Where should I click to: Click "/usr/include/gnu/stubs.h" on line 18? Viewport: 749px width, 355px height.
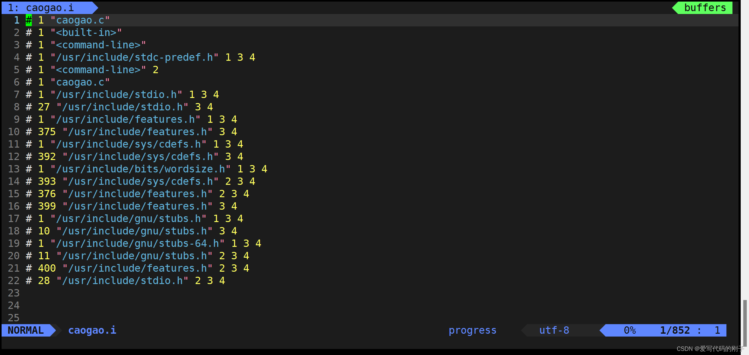click(x=134, y=231)
